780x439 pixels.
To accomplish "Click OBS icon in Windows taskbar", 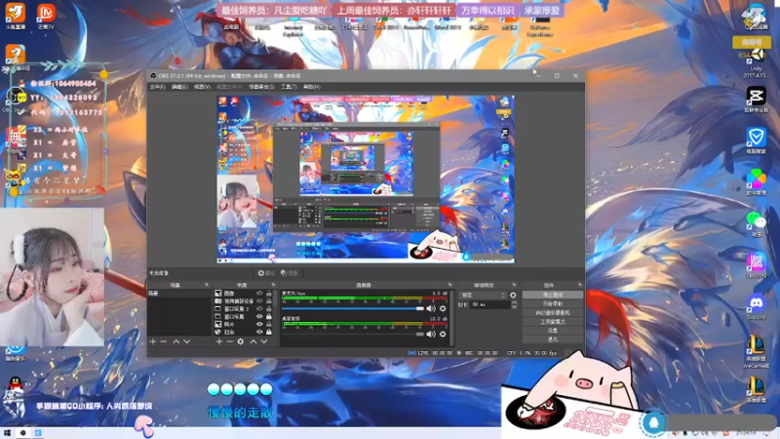I will [22, 432].
